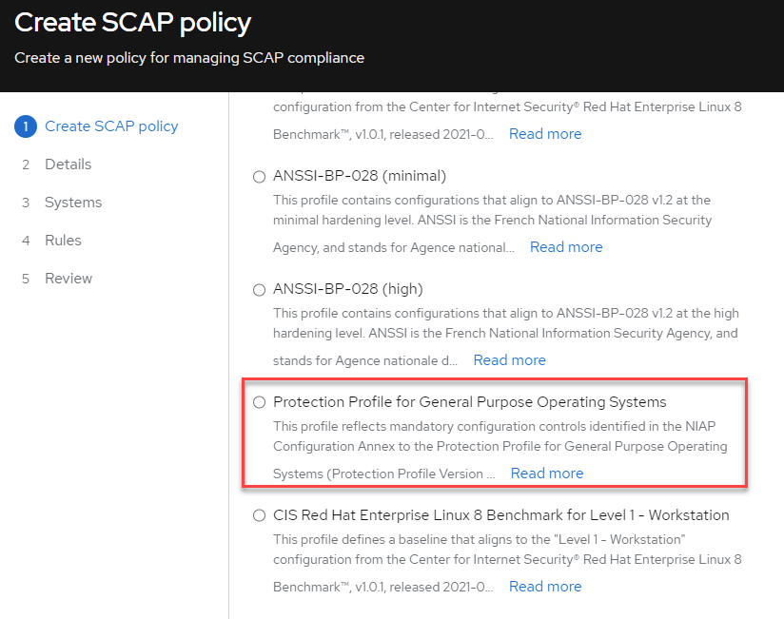Click the ANSSI-BP-028 (high) profile title
This screenshot has height=619, width=784.
click(x=347, y=289)
